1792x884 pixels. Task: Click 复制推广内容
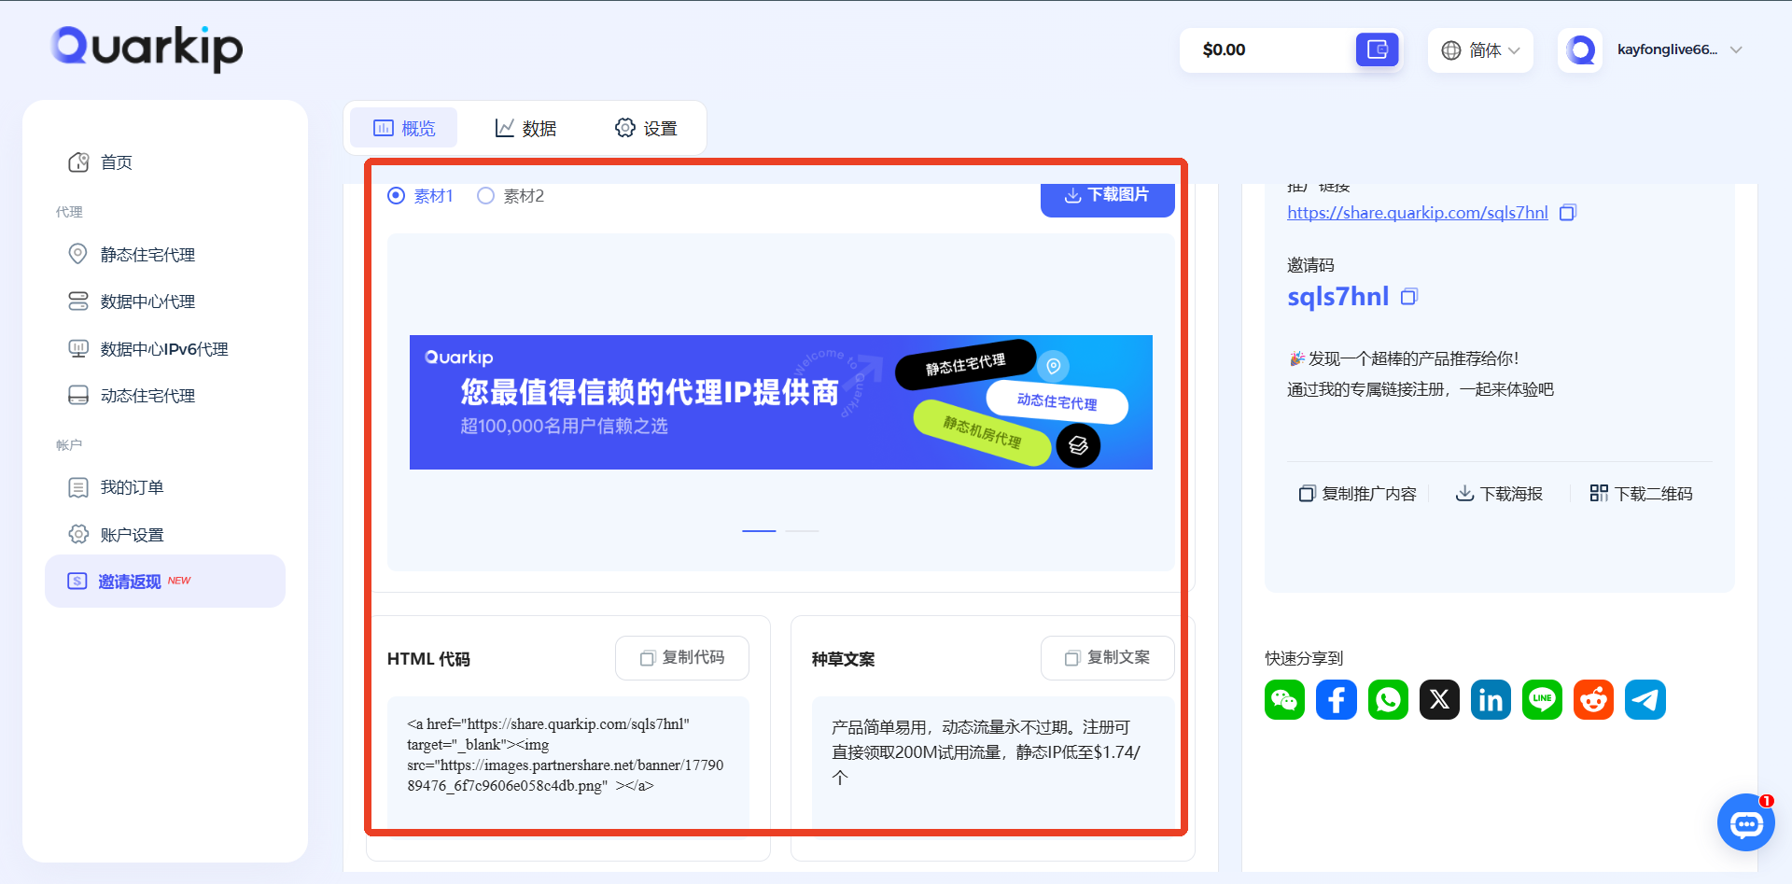[1358, 494]
